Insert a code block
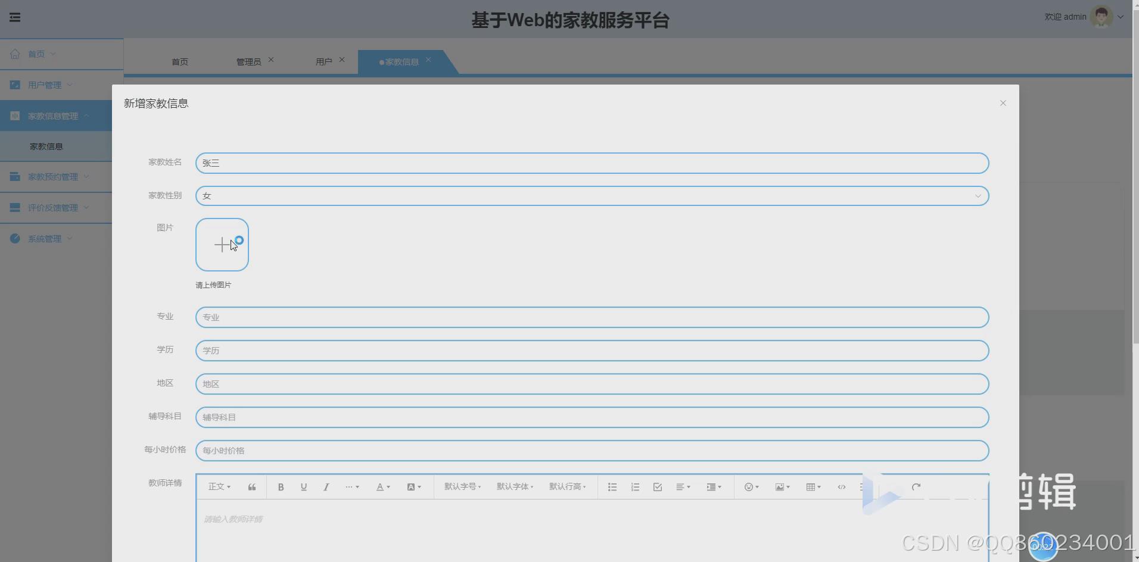The height and width of the screenshot is (562, 1139). [x=842, y=487]
